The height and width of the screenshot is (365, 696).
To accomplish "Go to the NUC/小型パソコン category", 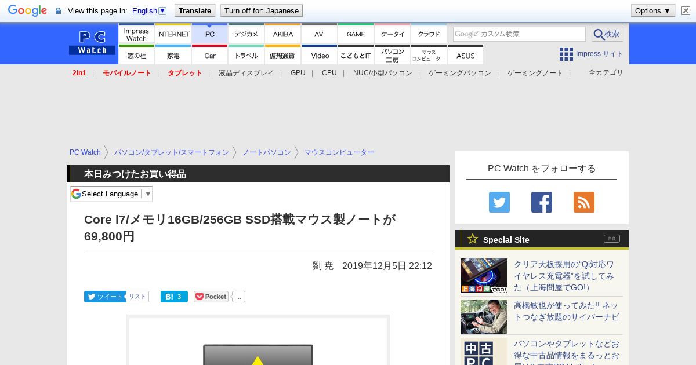I will [x=382, y=73].
